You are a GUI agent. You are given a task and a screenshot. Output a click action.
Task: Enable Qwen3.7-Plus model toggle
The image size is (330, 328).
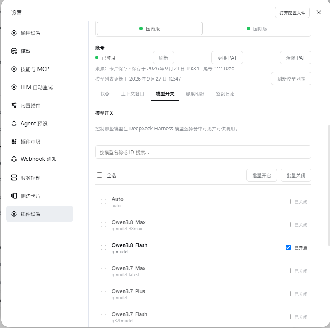tap(288, 293)
